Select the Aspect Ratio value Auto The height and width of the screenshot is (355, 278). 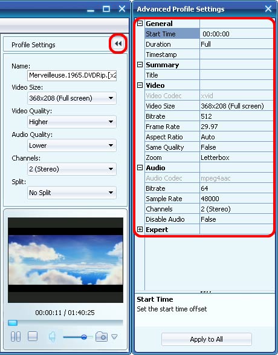tap(236, 137)
